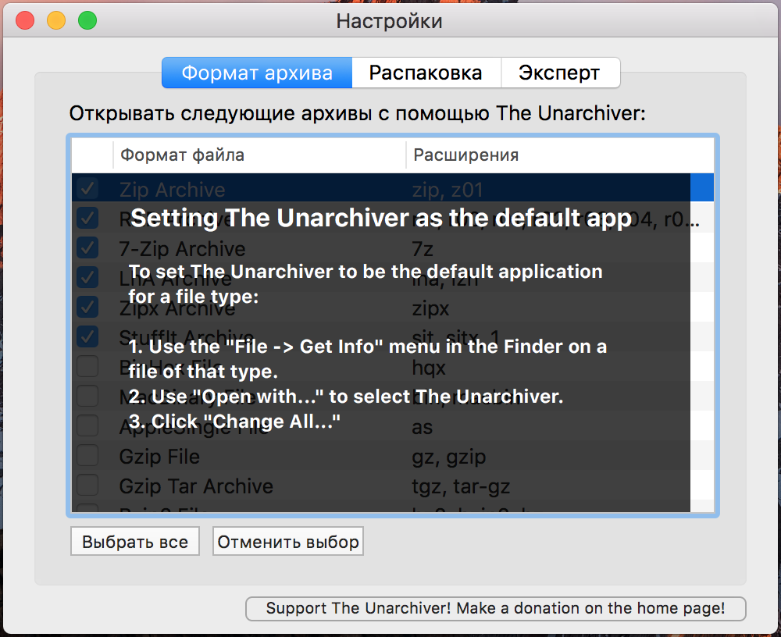Image resolution: width=781 pixels, height=637 pixels.
Task: Disable the LhA Archive checkbox
Action: point(87,277)
